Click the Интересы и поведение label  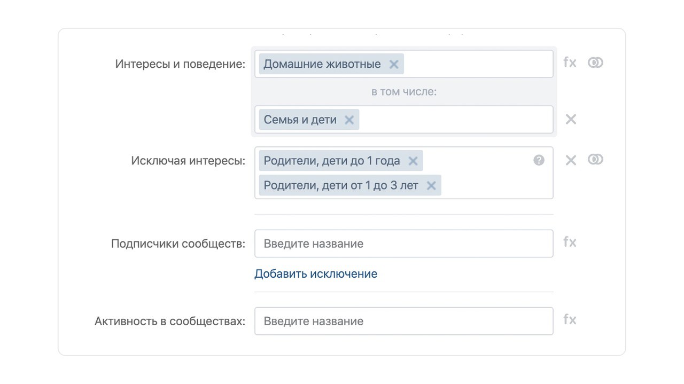click(180, 64)
